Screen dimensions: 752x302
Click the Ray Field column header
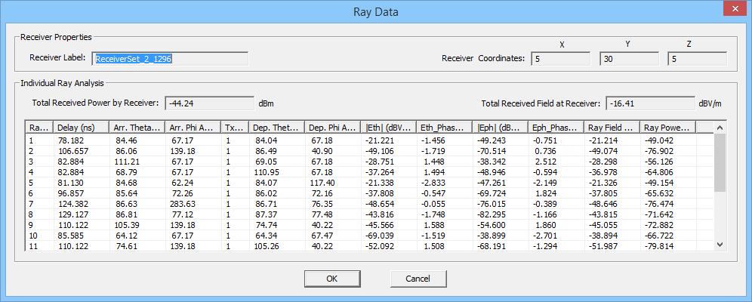(612, 128)
